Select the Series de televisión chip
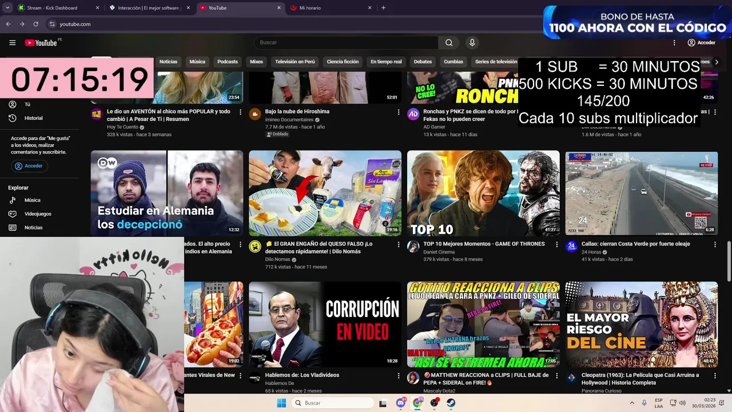 (495, 62)
